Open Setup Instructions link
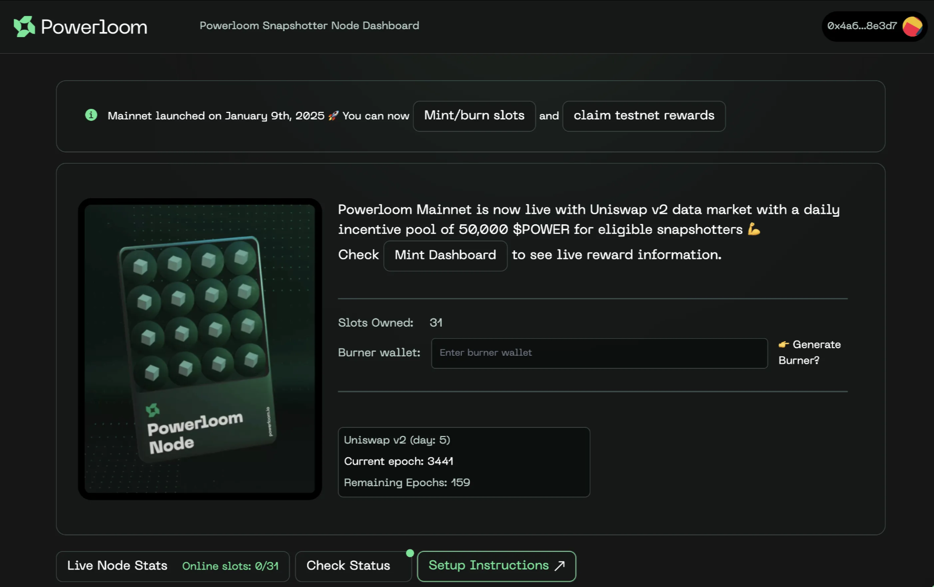The image size is (934, 587). (497, 566)
